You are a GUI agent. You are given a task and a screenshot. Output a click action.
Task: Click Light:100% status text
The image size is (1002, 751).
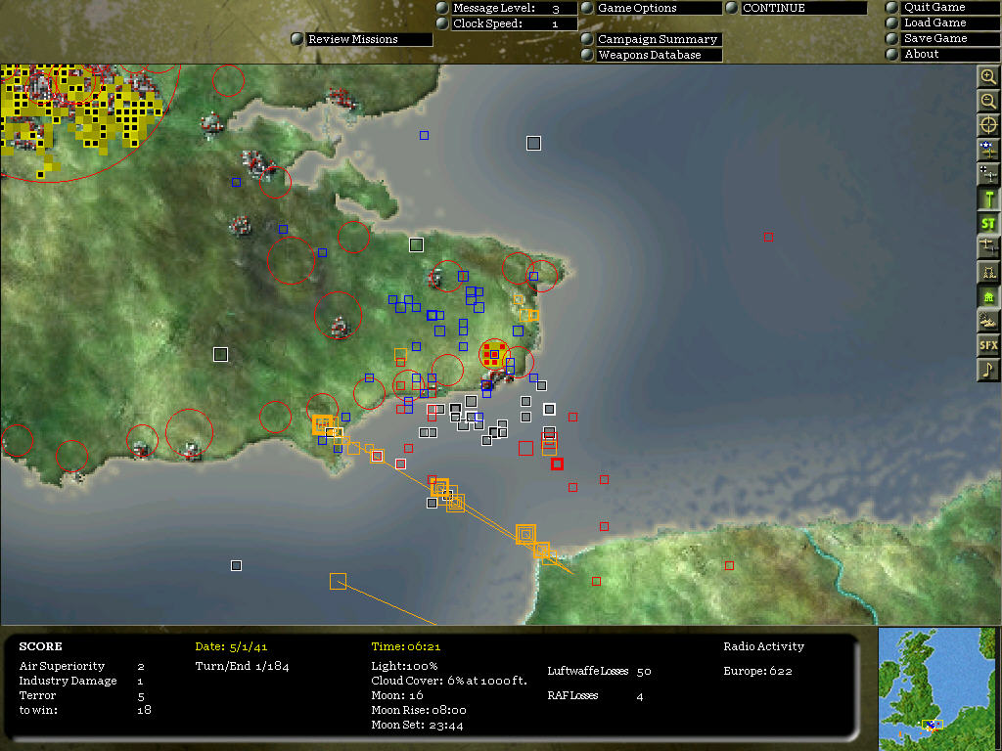coord(404,666)
